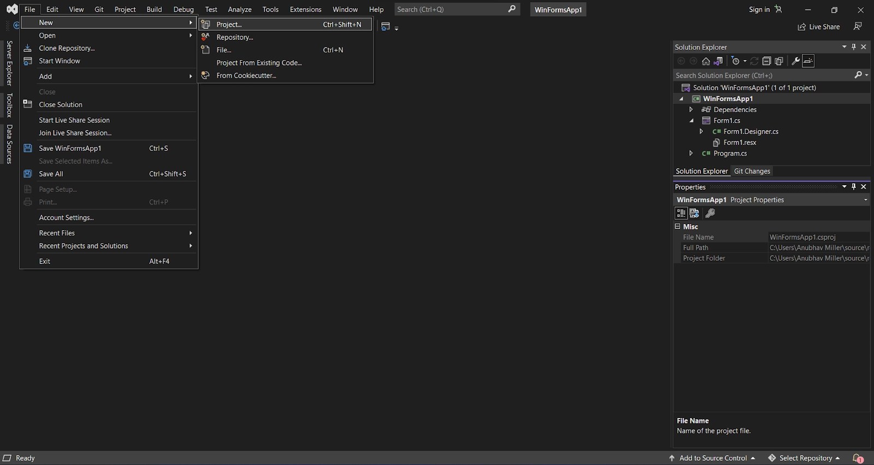The image size is (874, 465).
Task: Collapse the WinFormsApp1 project node
Action: (681, 99)
